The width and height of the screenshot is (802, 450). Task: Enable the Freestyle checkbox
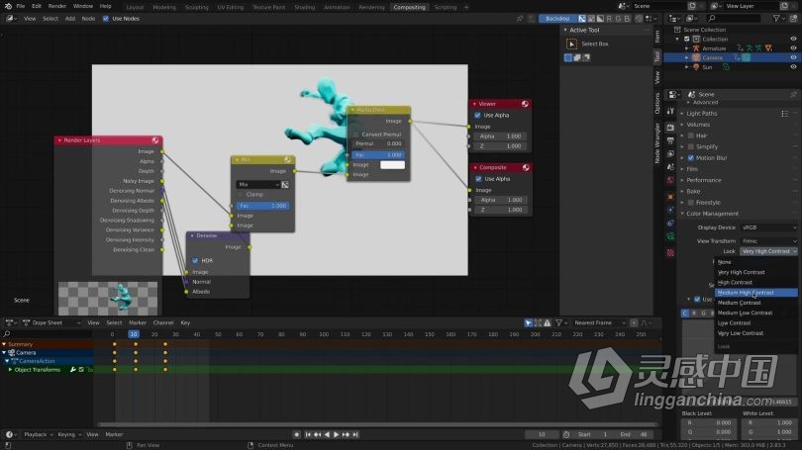tap(691, 203)
